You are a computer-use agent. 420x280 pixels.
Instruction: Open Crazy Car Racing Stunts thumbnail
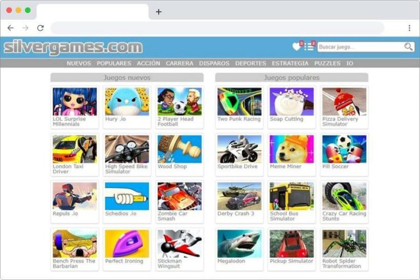point(344,196)
